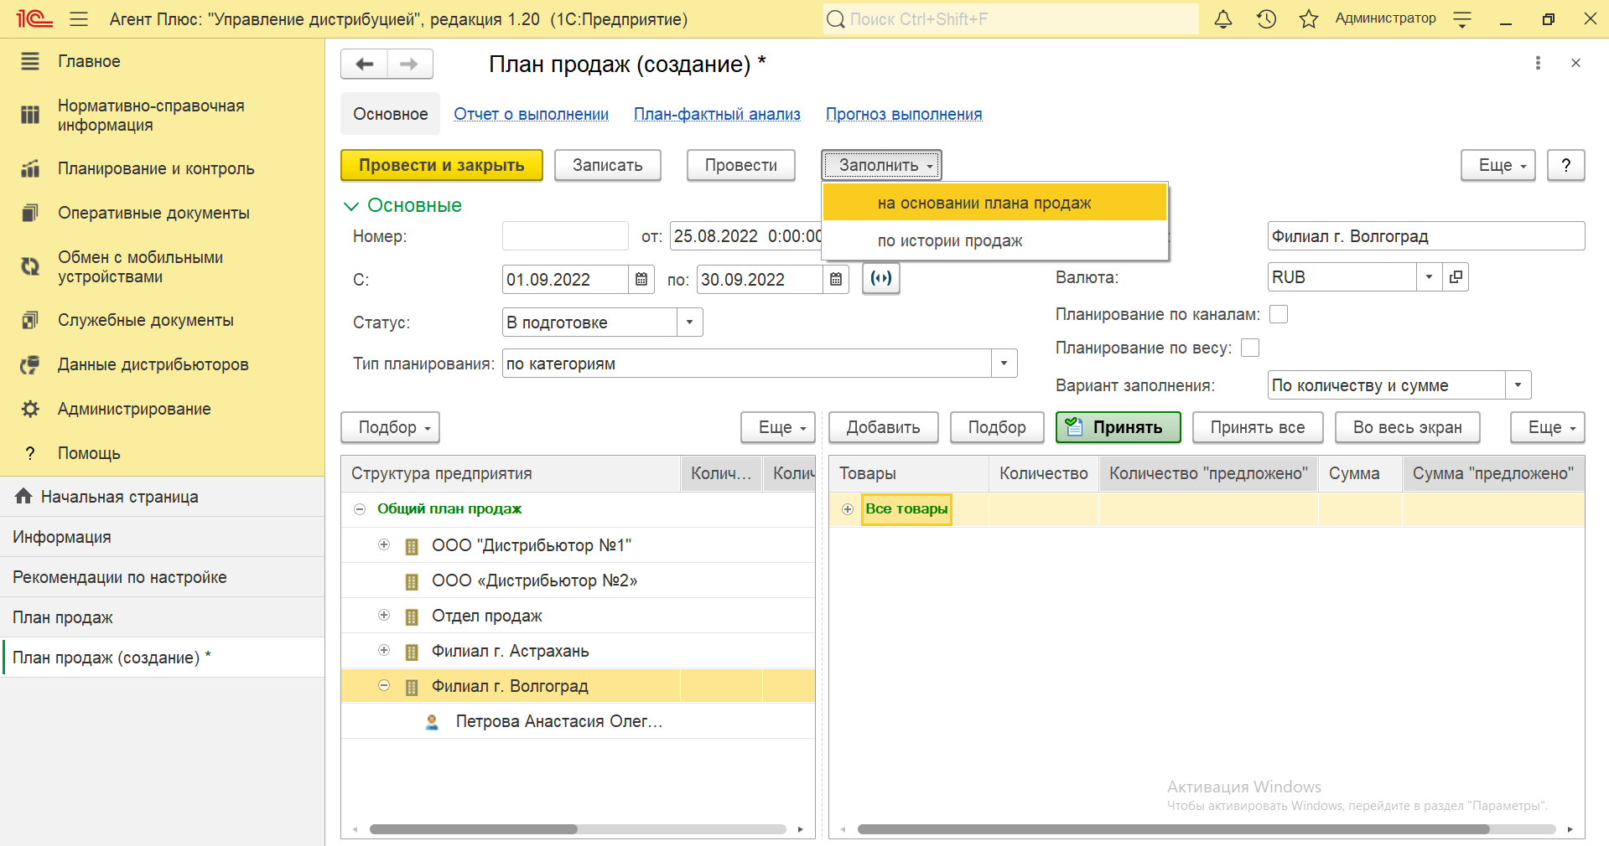Click the favorites star icon
The image size is (1609, 846).
(x=1308, y=19)
